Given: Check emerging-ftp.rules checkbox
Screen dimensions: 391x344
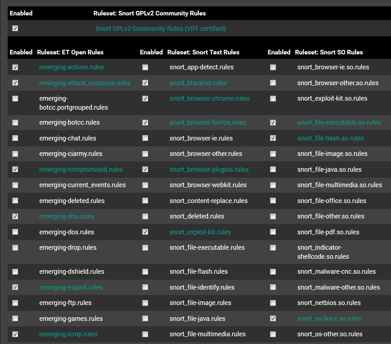Looking at the screenshot, I should tap(15, 303).
